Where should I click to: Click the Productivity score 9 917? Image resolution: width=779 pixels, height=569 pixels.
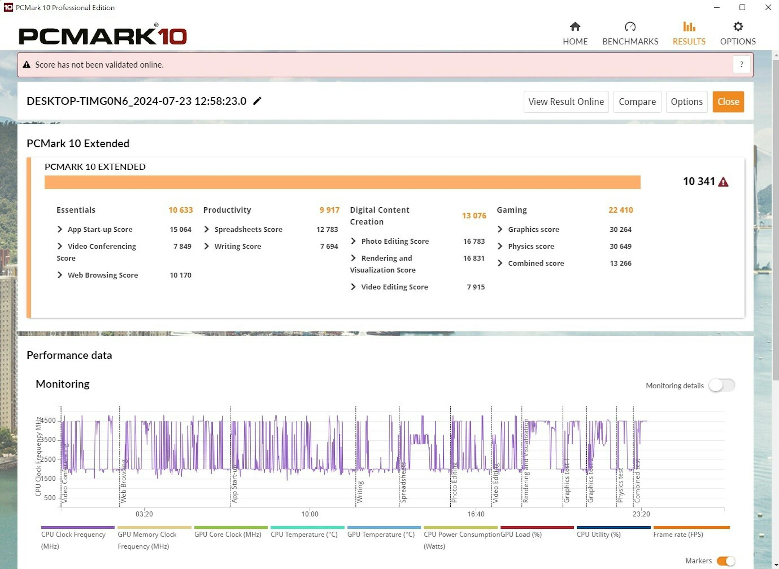329,210
